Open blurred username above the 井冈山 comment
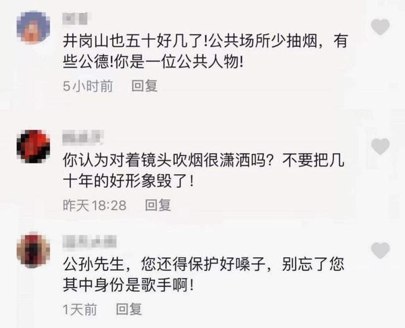 tap(75, 18)
